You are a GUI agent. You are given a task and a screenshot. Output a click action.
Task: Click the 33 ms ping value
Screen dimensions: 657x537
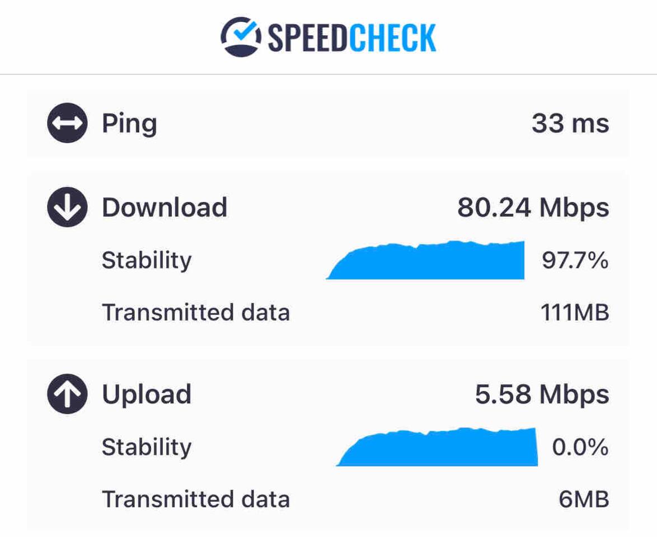click(570, 123)
